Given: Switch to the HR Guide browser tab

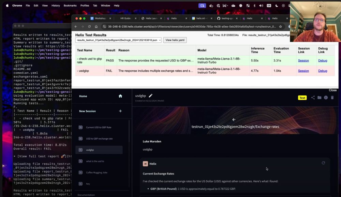Looking at the screenshot, I should pos(125,18).
